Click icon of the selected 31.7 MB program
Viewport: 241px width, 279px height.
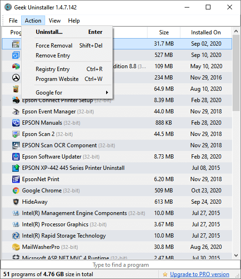(16, 44)
